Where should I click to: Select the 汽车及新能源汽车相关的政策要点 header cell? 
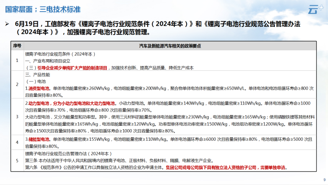170,46
